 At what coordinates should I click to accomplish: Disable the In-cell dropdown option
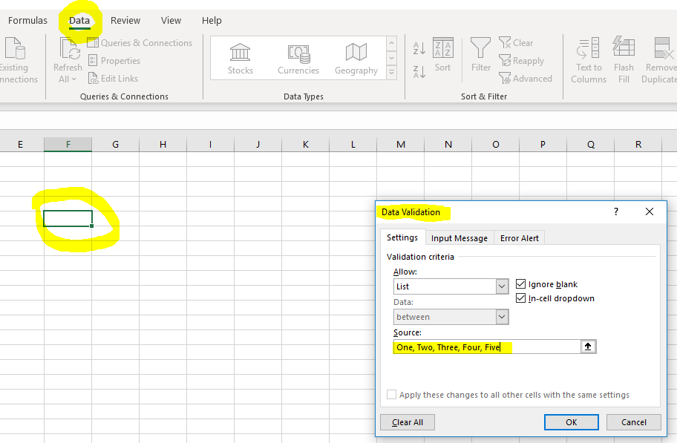(520, 298)
